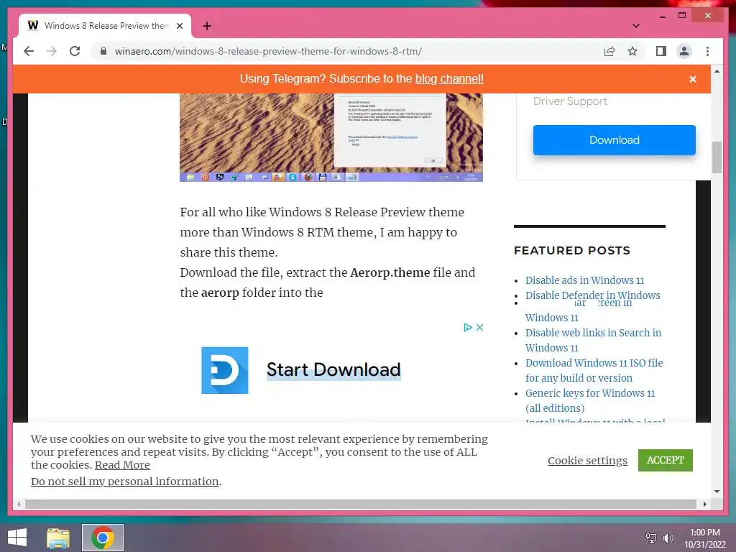Accept cookies with the green ACCEPT button
This screenshot has height=552, width=736.
click(x=665, y=460)
